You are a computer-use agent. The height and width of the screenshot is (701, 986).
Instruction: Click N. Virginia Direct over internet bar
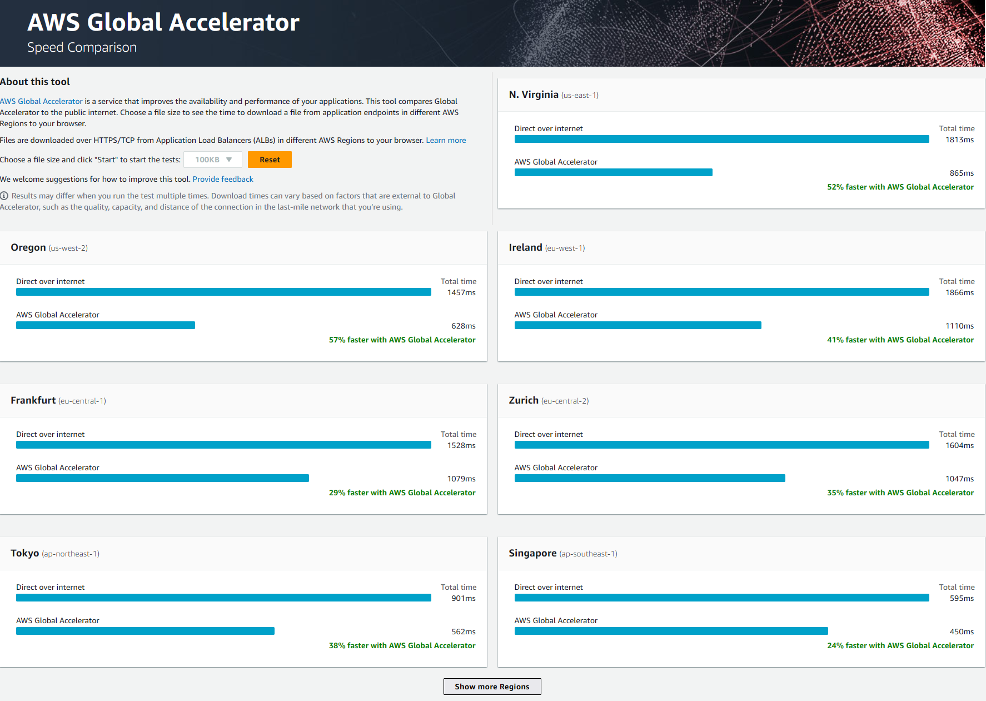click(722, 139)
